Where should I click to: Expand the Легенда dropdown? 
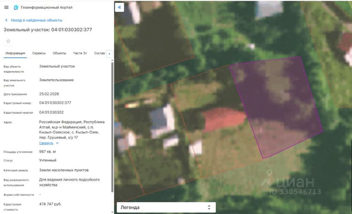pos(166,207)
